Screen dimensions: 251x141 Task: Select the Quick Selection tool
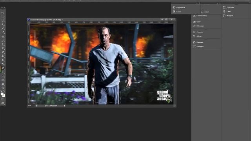point(3,25)
